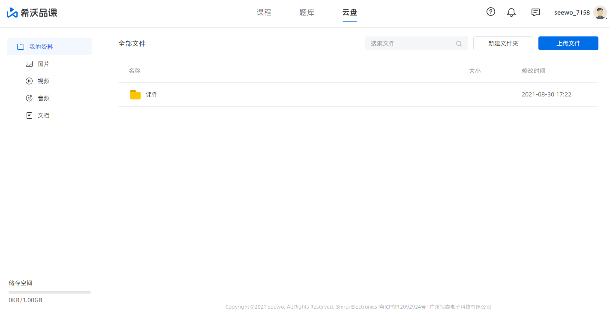Click the 储存空间 usage bar
The width and height of the screenshot is (610, 312).
point(50,292)
